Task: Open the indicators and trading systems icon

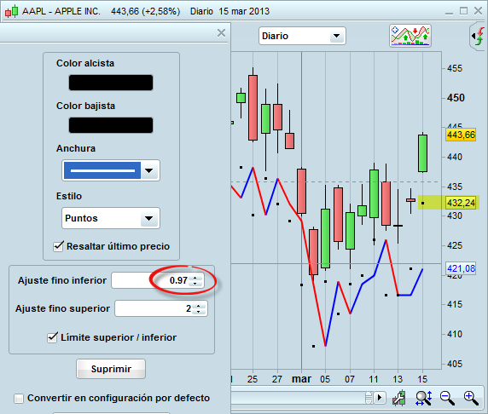Action: [x=410, y=36]
